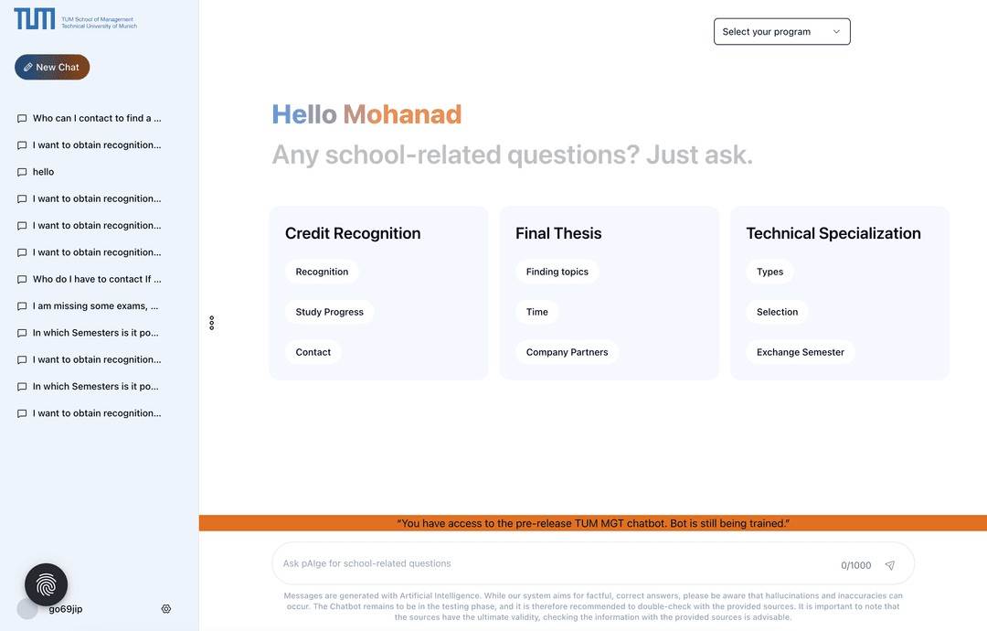The image size is (987, 631).
Task: Open settings gear next to go69jip
Action: point(166,609)
